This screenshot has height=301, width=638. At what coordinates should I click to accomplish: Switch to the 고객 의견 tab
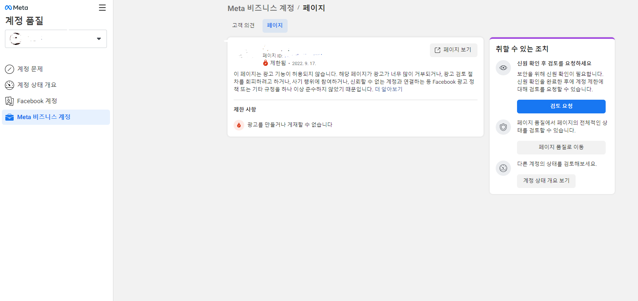[243, 25]
